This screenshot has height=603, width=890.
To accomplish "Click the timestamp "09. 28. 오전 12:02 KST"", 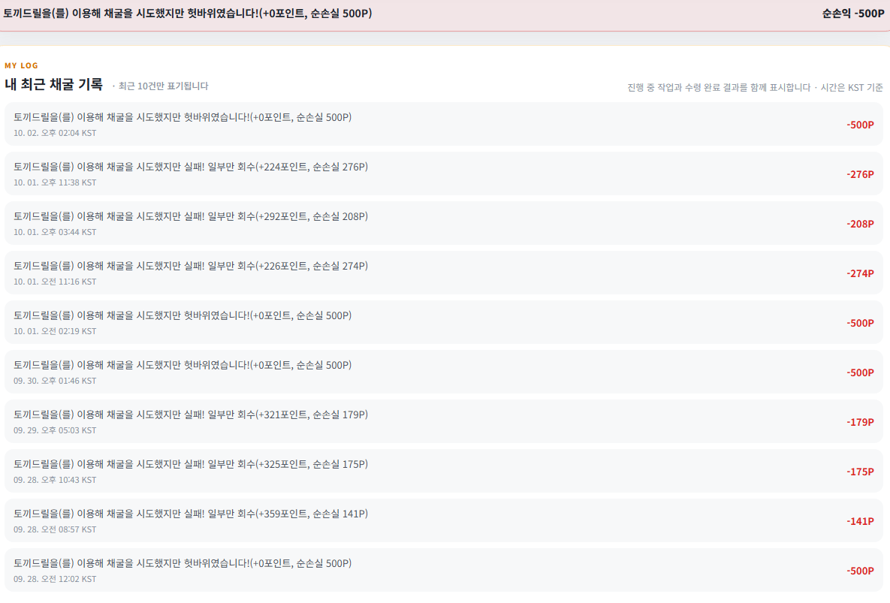I will coord(55,579).
